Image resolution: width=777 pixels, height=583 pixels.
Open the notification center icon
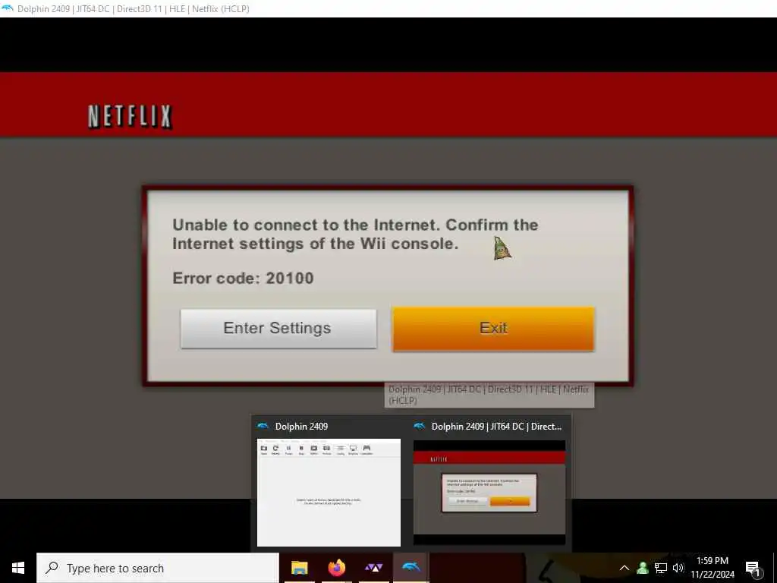753,568
